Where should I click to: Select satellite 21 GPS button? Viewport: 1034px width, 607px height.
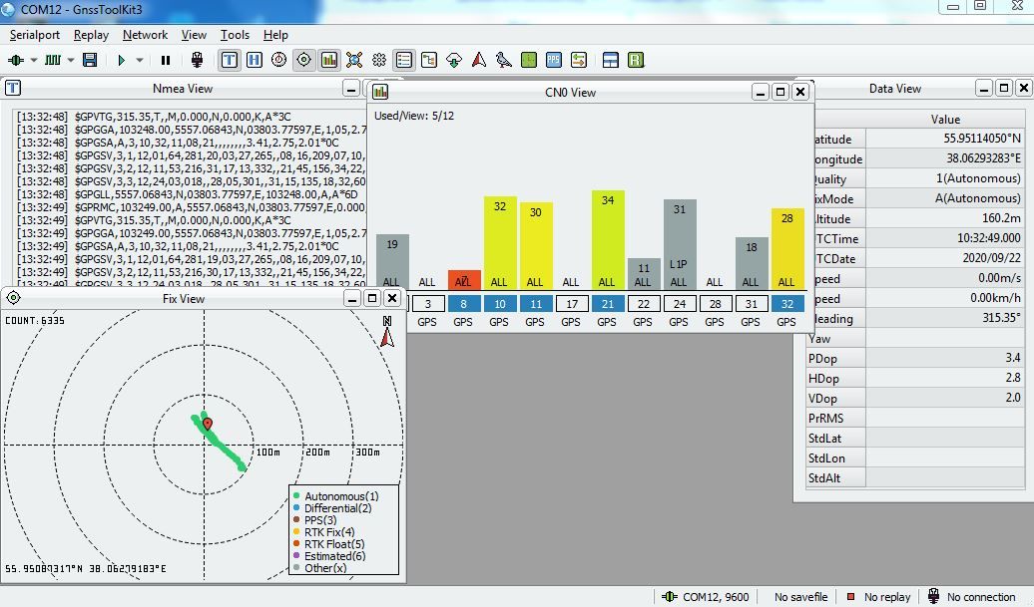606,304
